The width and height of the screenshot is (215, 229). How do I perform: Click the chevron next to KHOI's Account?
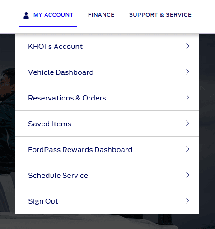[x=187, y=46]
